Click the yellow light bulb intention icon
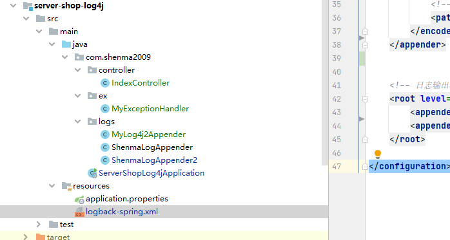 tap(378, 154)
